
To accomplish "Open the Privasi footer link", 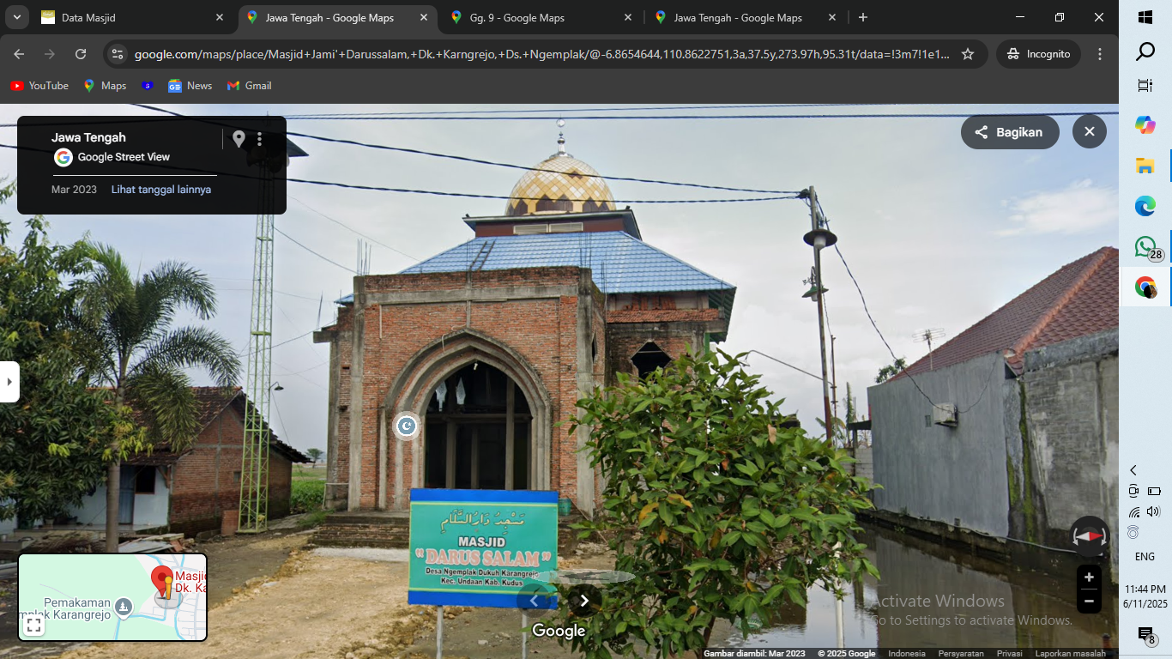I will click(x=1010, y=654).
